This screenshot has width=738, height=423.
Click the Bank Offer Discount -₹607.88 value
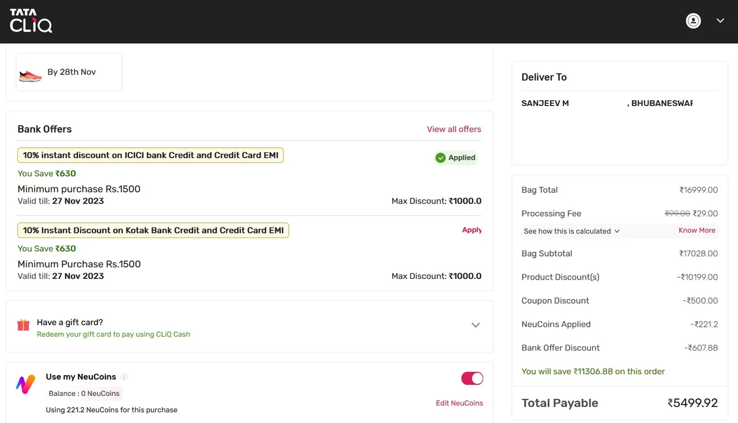click(x=701, y=348)
